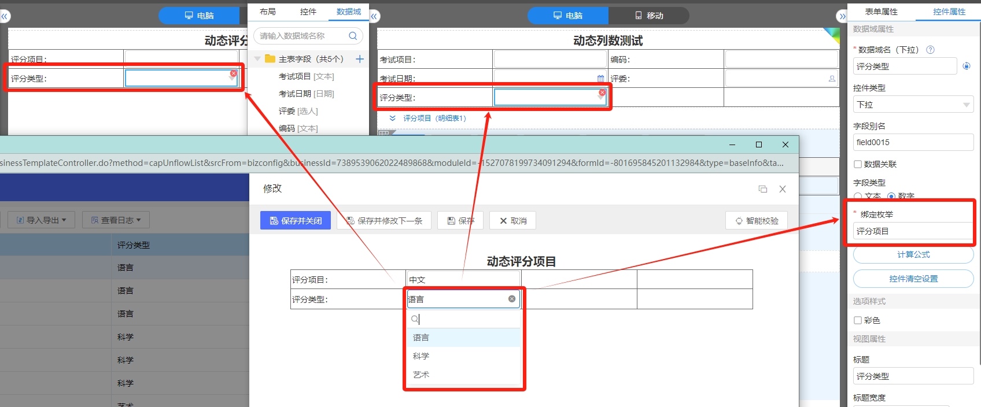Click the 计算公式 button
Image resolution: width=981 pixels, height=407 pixels.
pyautogui.click(x=913, y=255)
